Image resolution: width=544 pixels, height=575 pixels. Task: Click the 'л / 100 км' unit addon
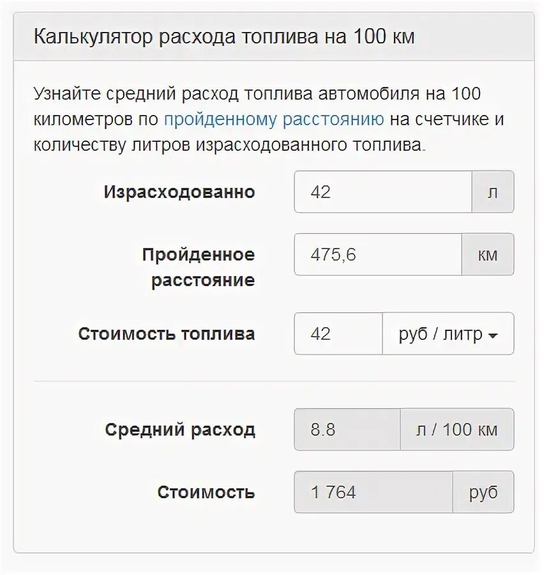(457, 429)
